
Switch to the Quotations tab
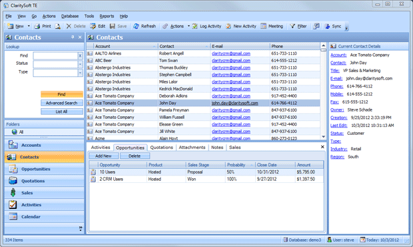point(161,148)
